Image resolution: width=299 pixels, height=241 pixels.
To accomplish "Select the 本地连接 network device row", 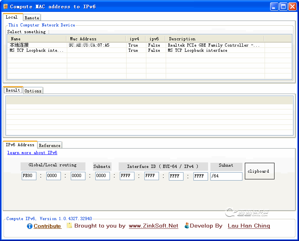I will tap(19, 45).
